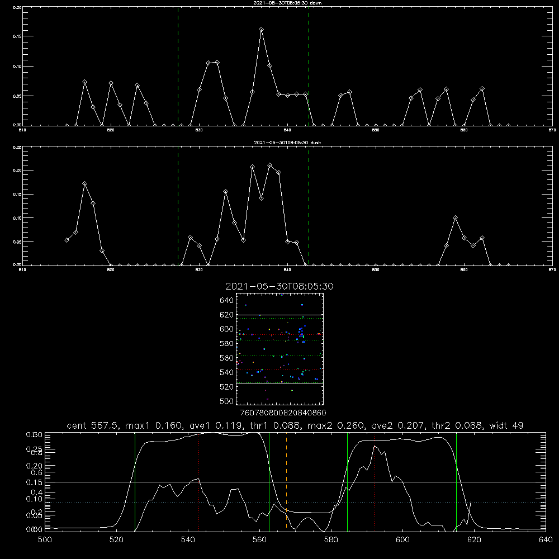The height and width of the screenshot is (559, 559).
Task: Click the '560' label on bottom plot x-axis
Action: click(x=259, y=540)
